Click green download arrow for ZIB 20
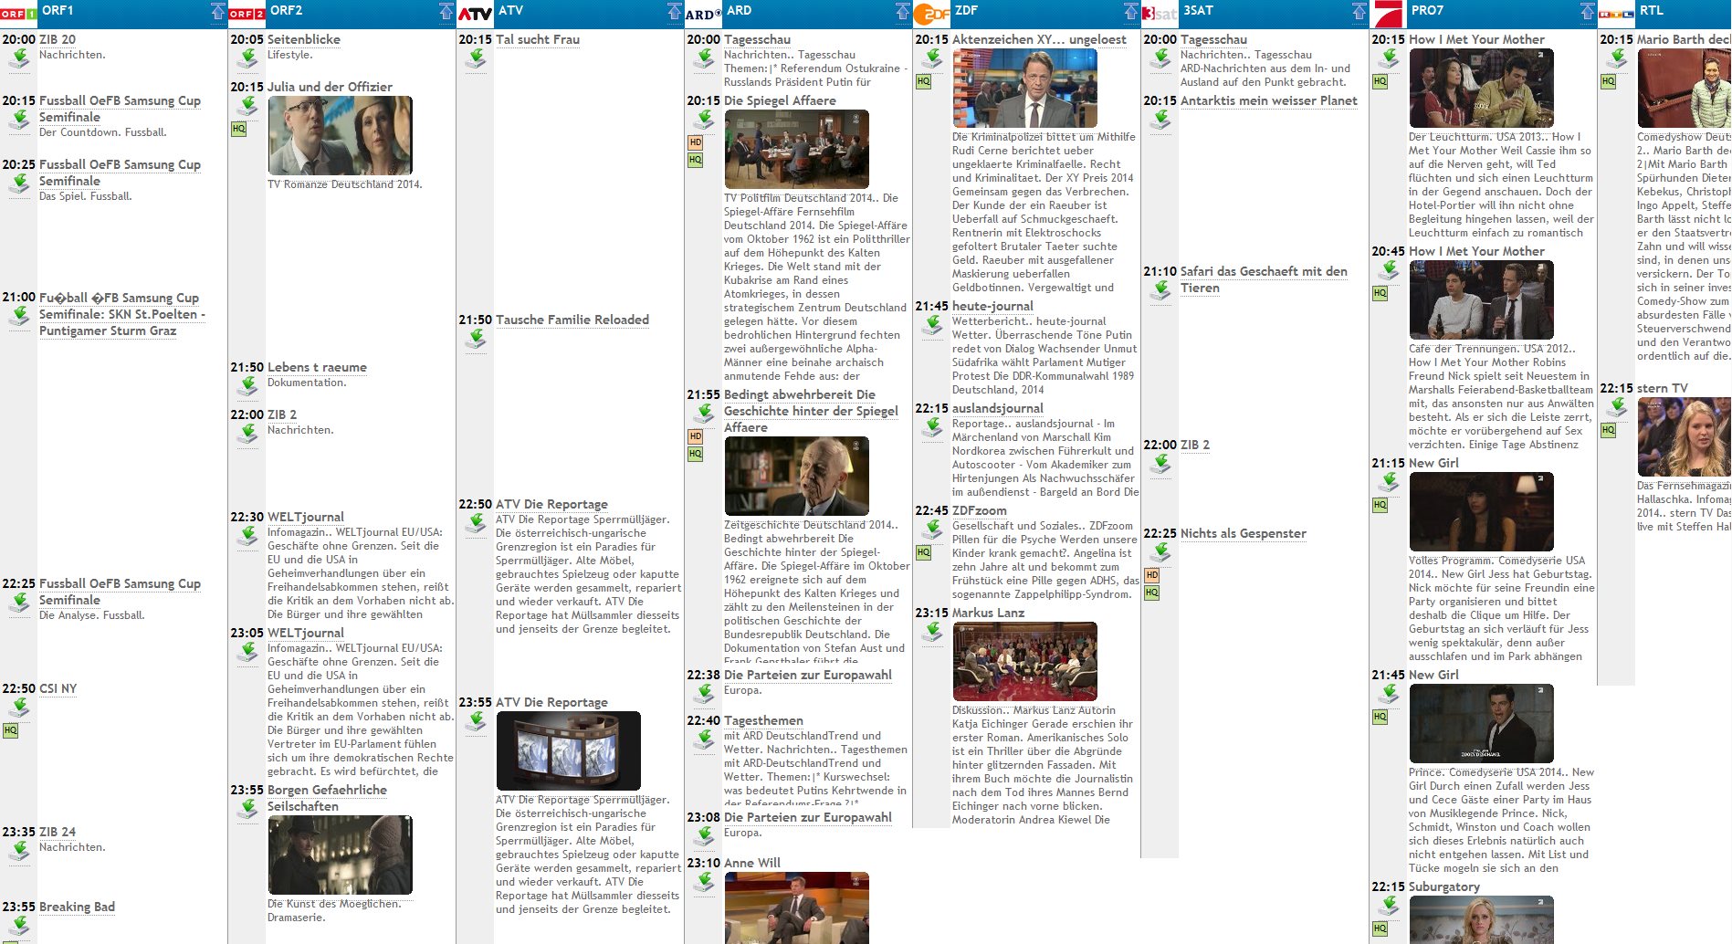 point(19,59)
